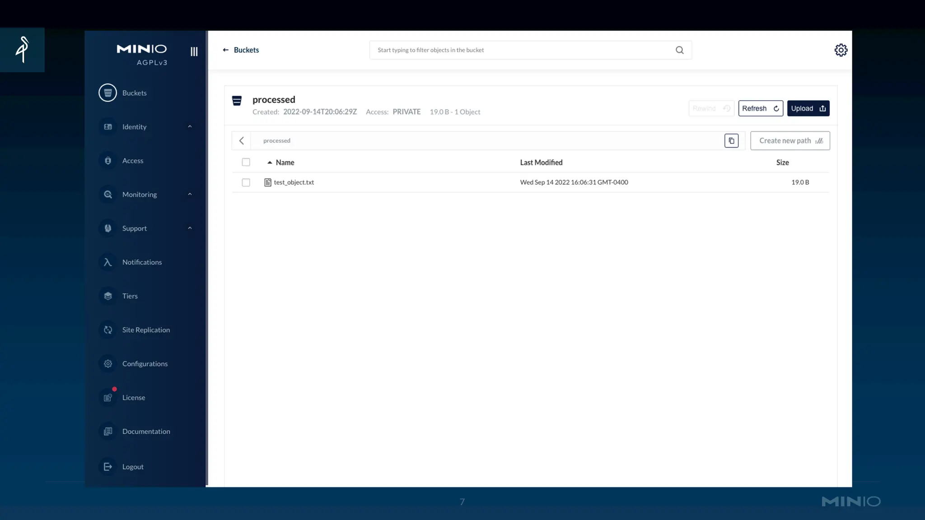Expand the Identity menu chevron

pos(190,127)
